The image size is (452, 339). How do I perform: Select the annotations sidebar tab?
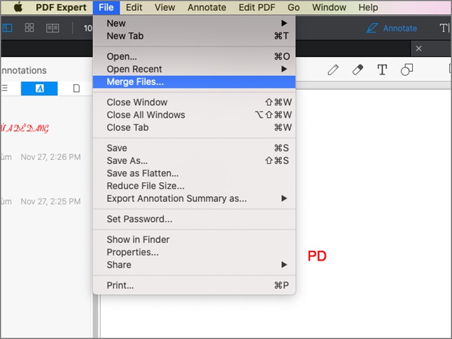39,89
